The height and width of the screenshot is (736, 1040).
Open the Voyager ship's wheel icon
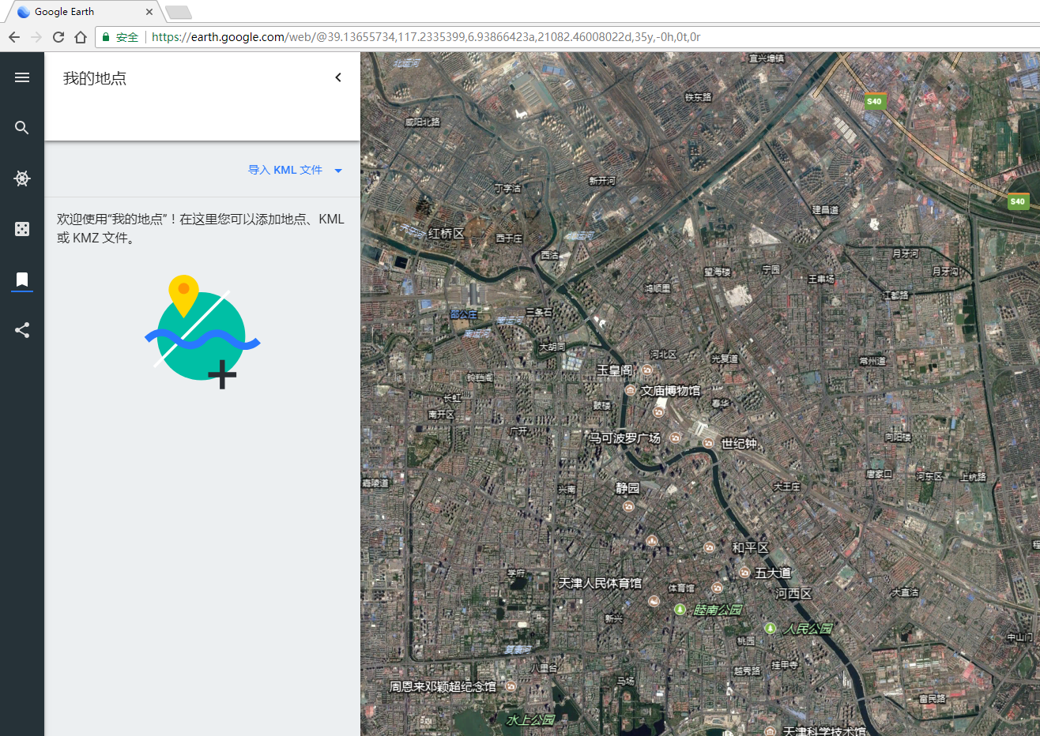(x=22, y=178)
